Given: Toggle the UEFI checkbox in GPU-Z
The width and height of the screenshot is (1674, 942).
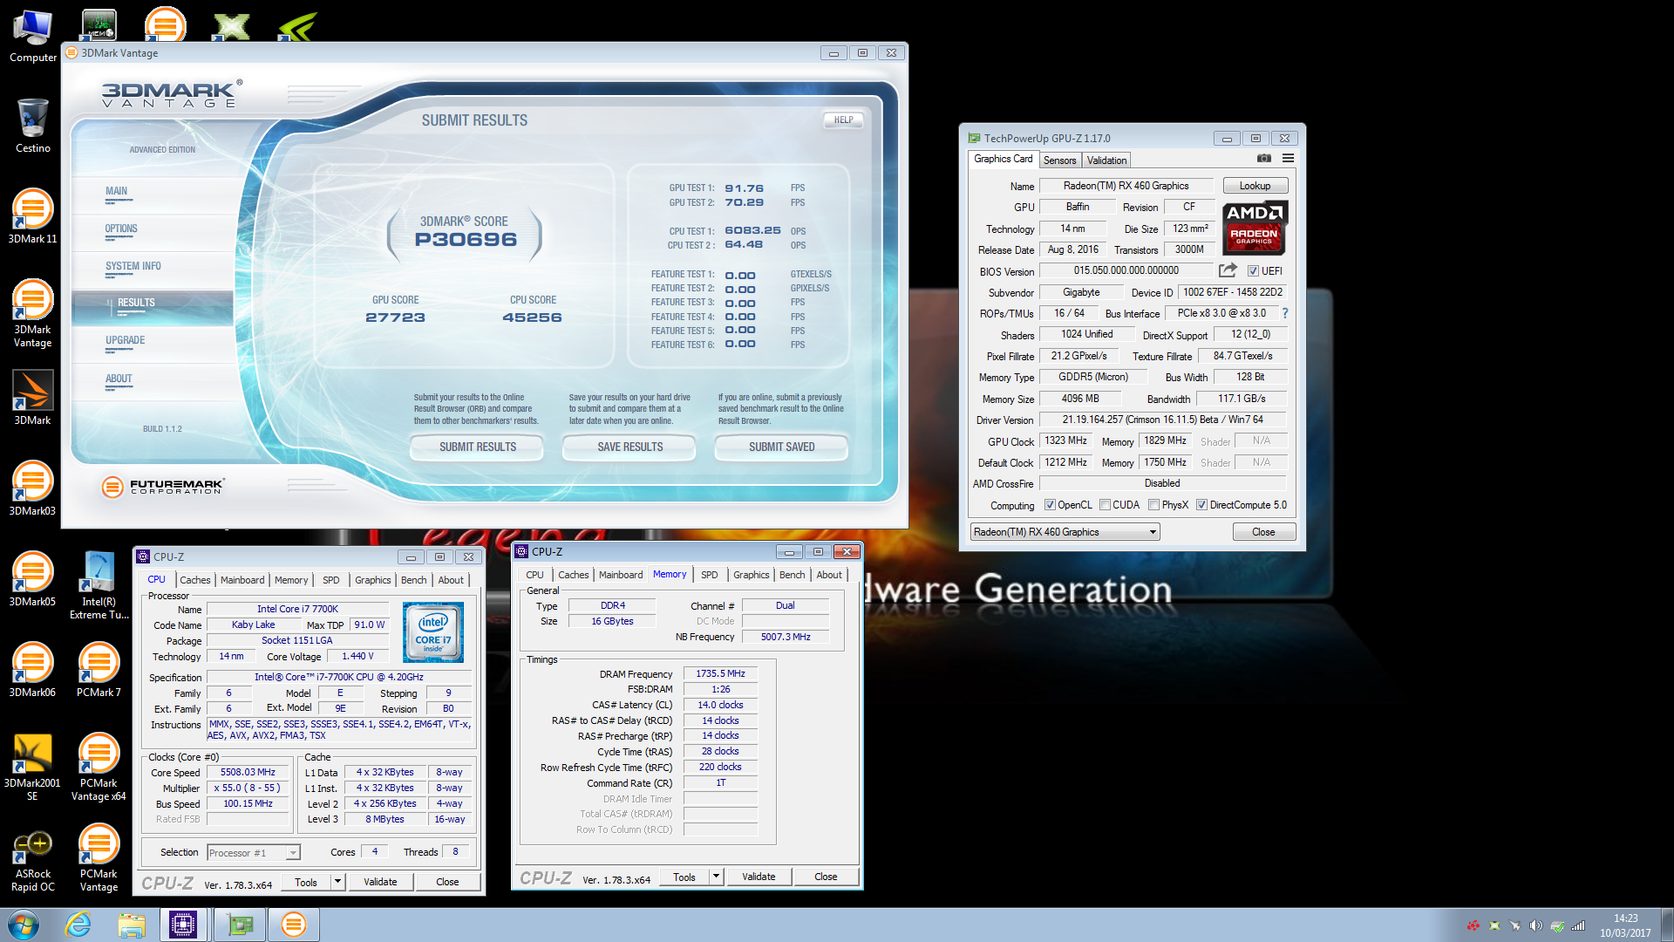Looking at the screenshot, I should point(1253,271).
